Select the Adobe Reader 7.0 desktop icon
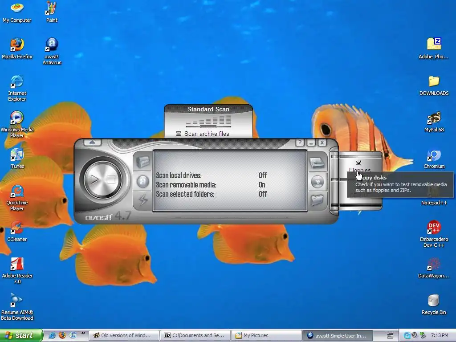The image size is (456, 342). [17, 271]
